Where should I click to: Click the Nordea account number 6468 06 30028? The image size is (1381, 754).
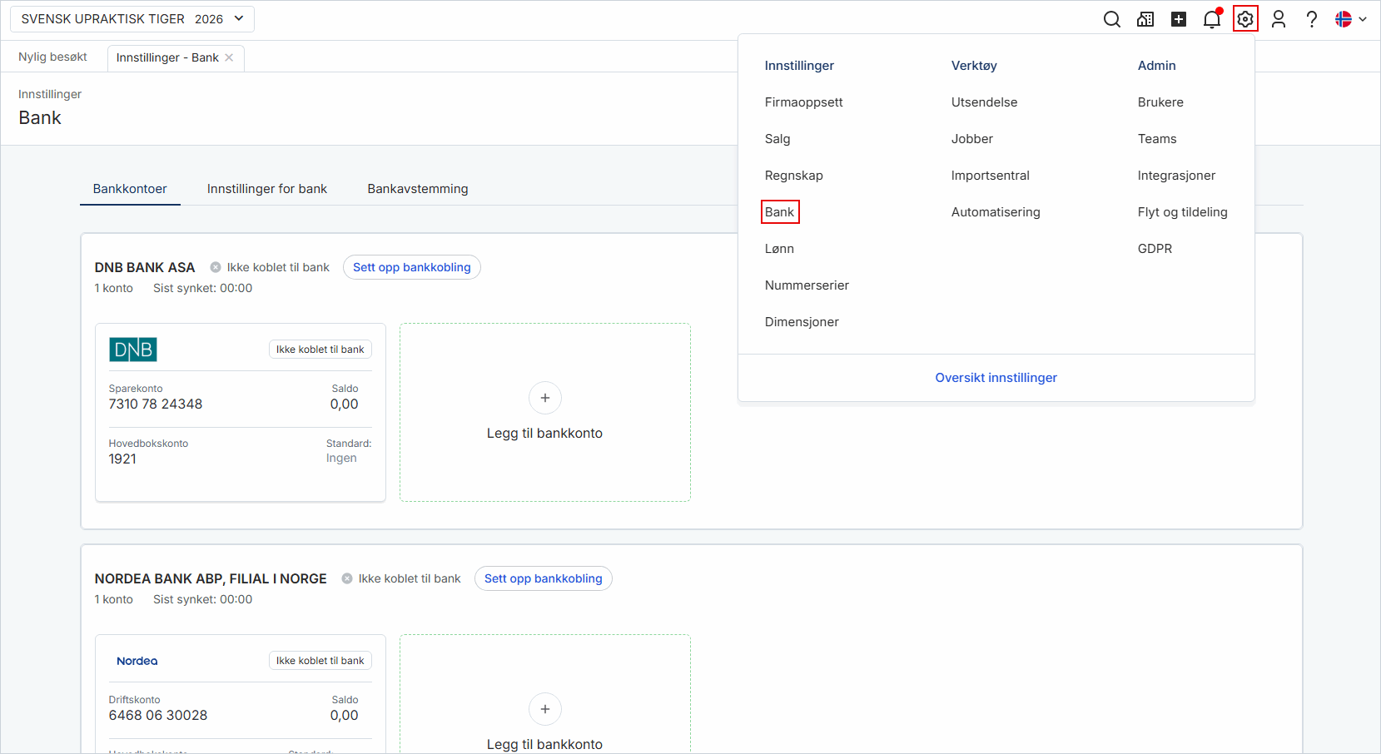158,716
